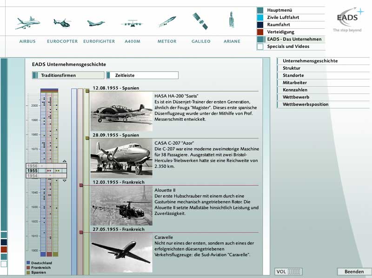Click the Frankreich red legend square
Viewport: 372px width, 278px height.
28,267
